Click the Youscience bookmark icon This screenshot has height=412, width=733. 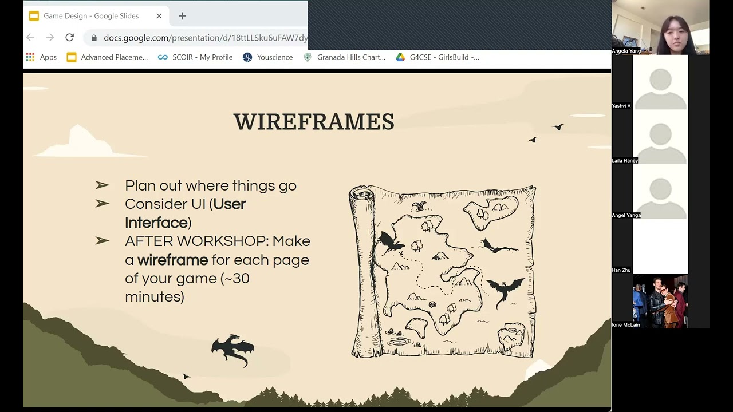click(x=247, y=57)
